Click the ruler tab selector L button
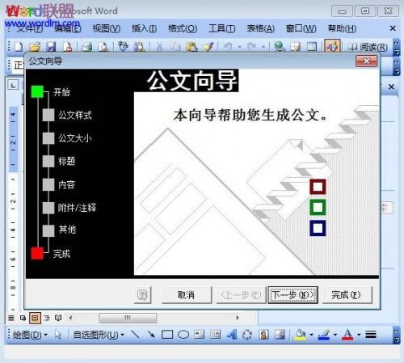404x363 pixels. [13, 85]
